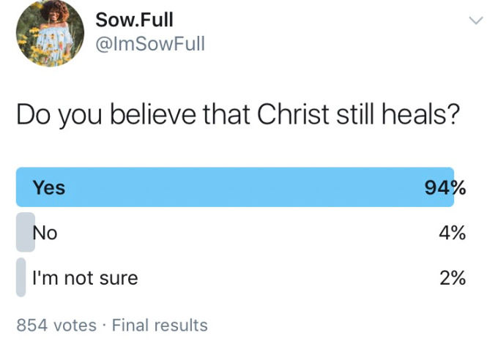Open the @ImSowFull handle link

coord(150,44)
